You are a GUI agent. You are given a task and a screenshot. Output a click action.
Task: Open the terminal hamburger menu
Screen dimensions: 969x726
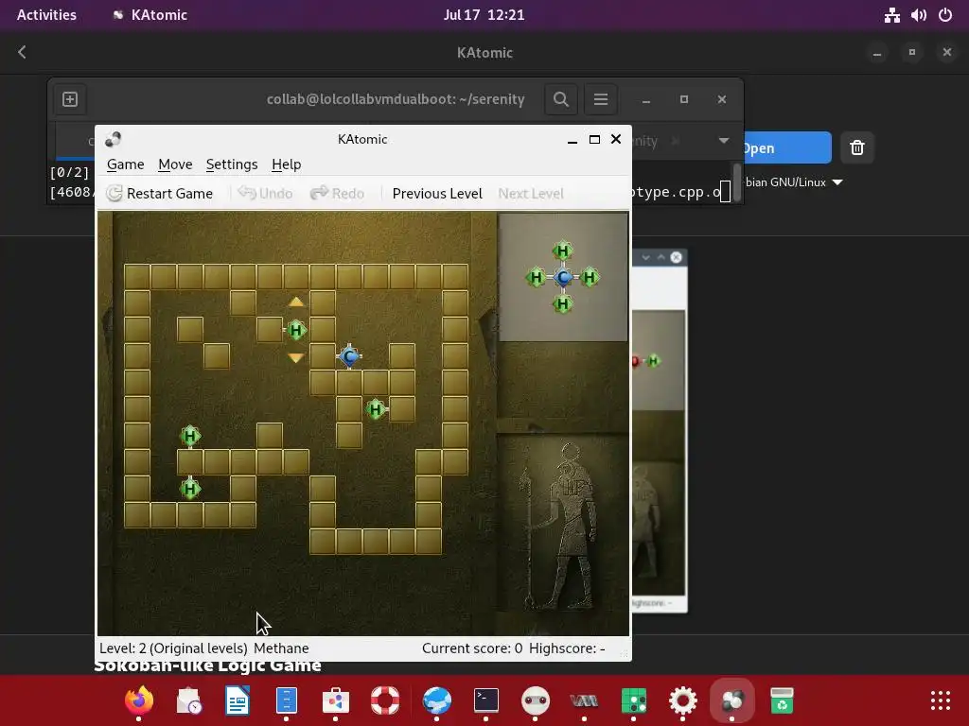click(601, 98)
